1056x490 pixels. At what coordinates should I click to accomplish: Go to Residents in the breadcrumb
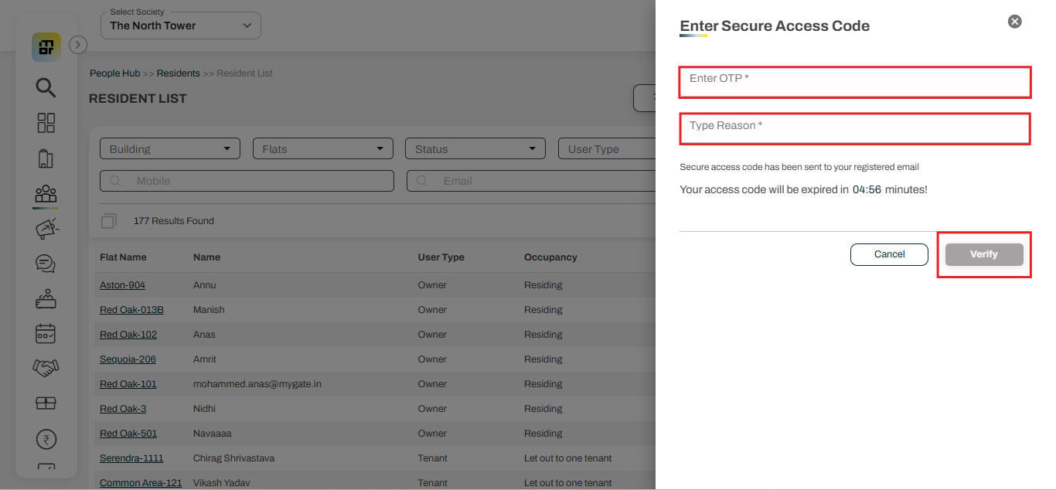tap(179, 73)
